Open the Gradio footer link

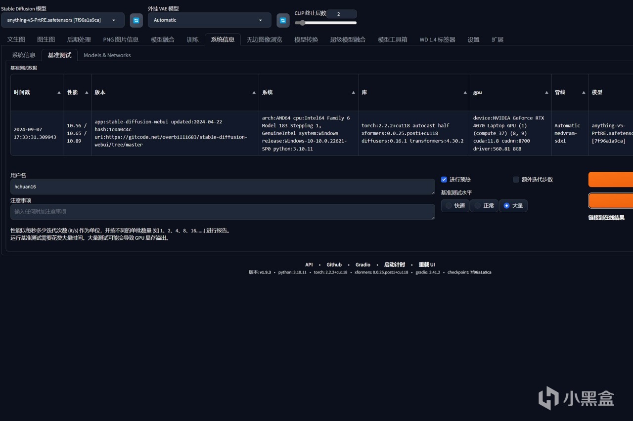tap(363, 265)
